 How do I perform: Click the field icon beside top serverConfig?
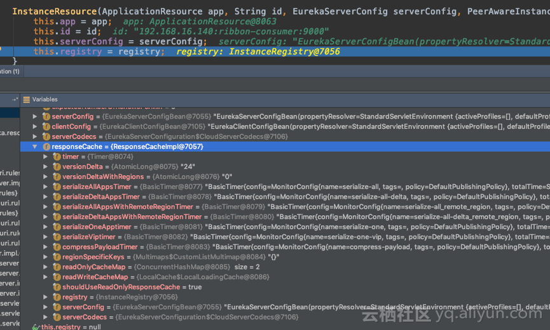[46, 117]
